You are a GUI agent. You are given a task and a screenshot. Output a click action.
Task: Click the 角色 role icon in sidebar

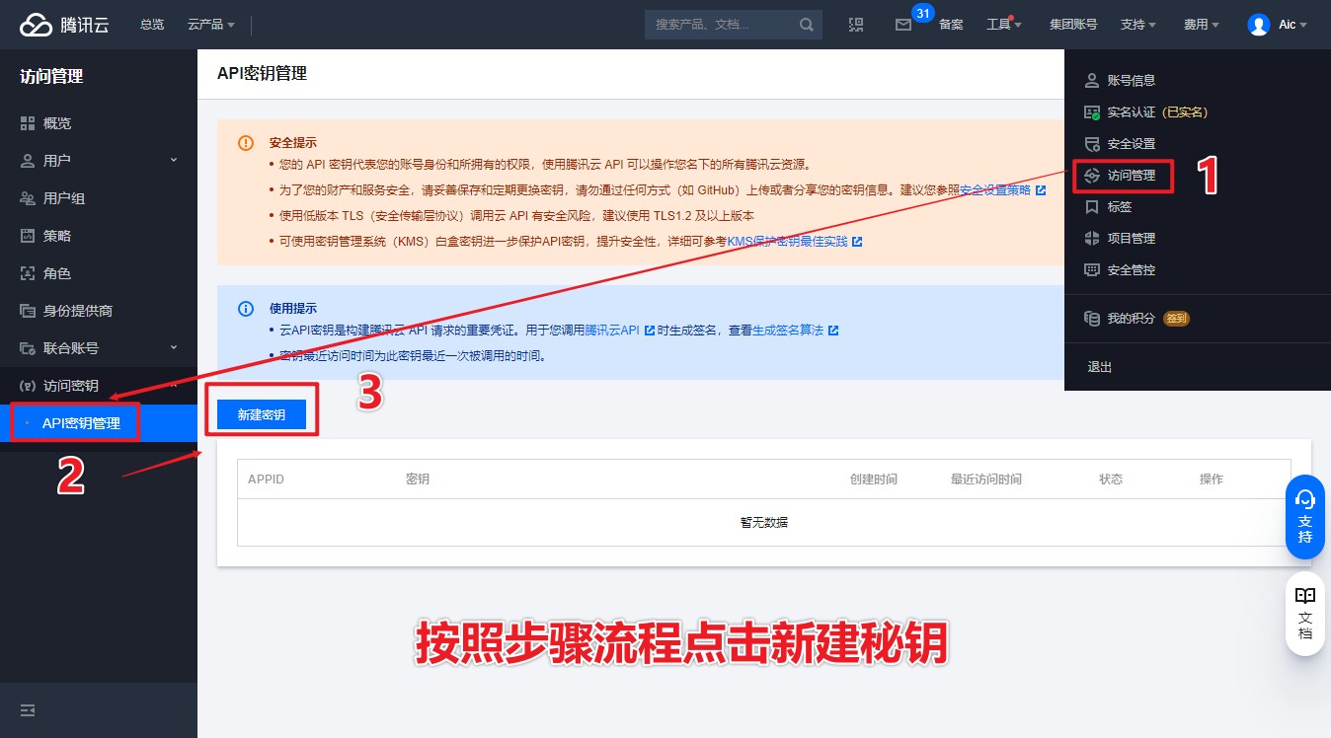click(x=28, y=273)
